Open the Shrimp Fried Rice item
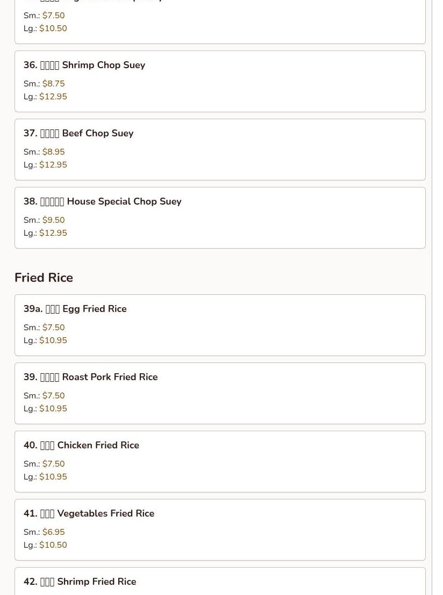The image size is (443, 595). point(80,582)
